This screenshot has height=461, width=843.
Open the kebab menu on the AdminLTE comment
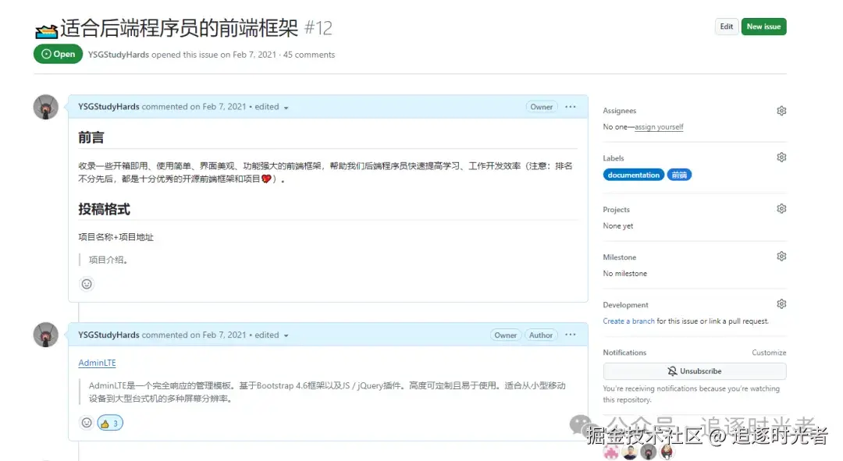click(571, 335)
